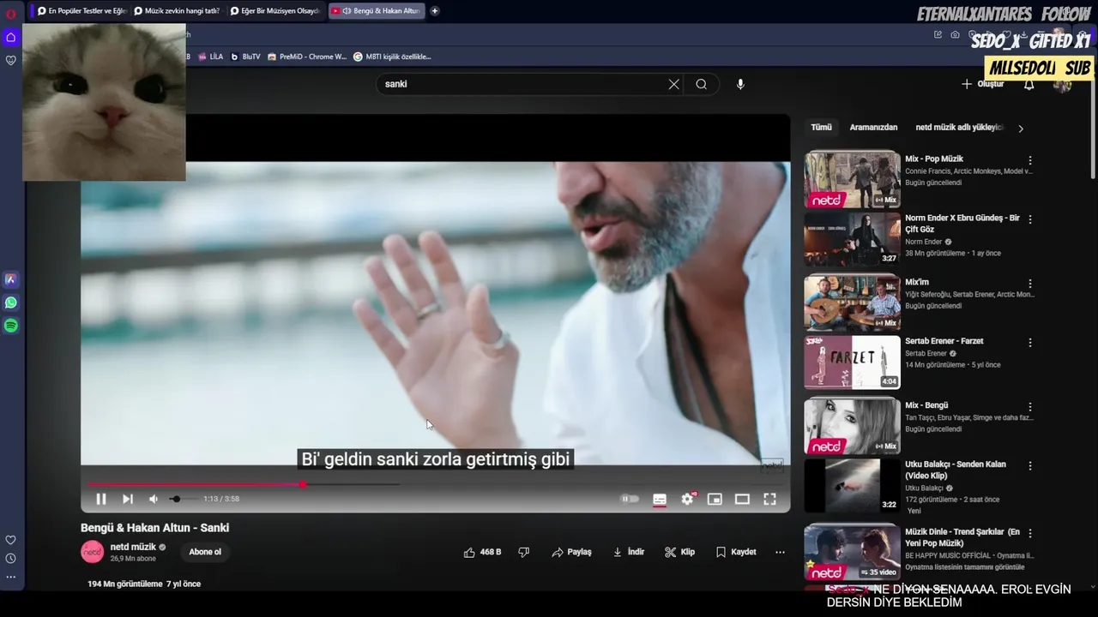Clear the search box with X
This screenshot has height=617, width=1098.
[673, 84]
